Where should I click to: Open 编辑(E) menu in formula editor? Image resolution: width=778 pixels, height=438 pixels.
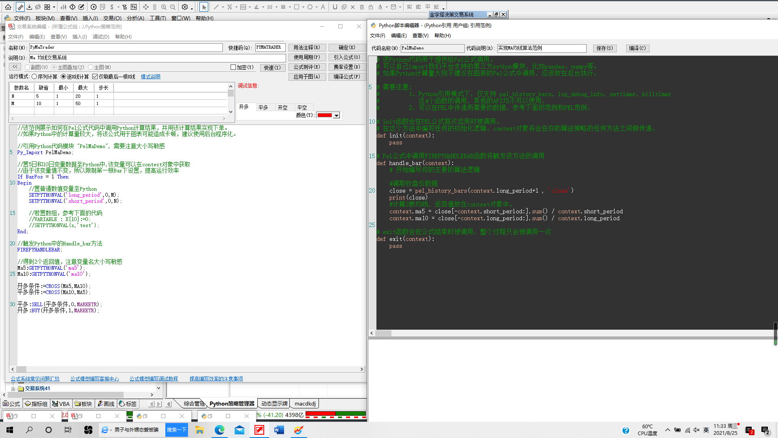[37, 37]
